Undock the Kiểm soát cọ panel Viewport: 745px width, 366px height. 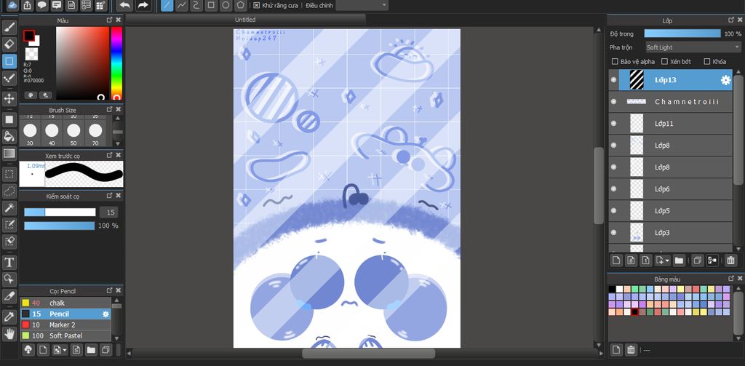(110, 195)
